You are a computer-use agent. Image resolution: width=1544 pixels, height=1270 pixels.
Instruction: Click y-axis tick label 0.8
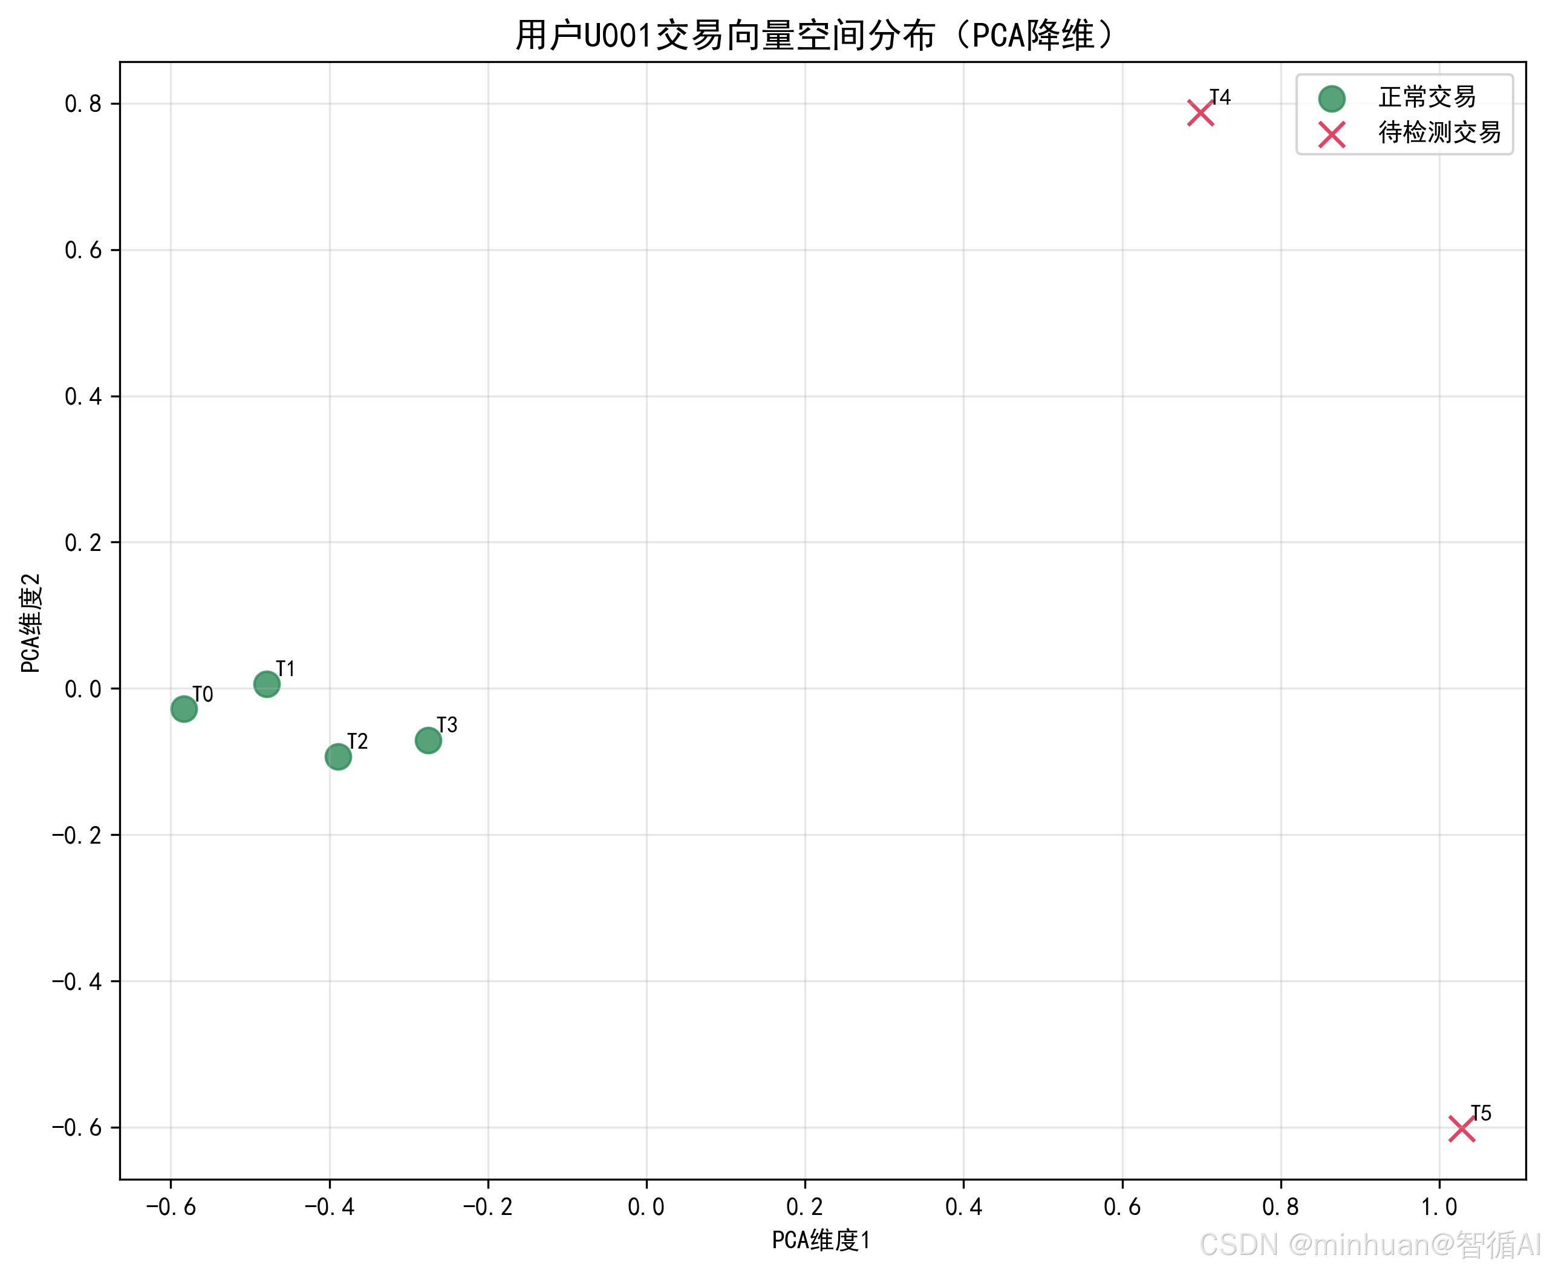(x=83, y=104)
